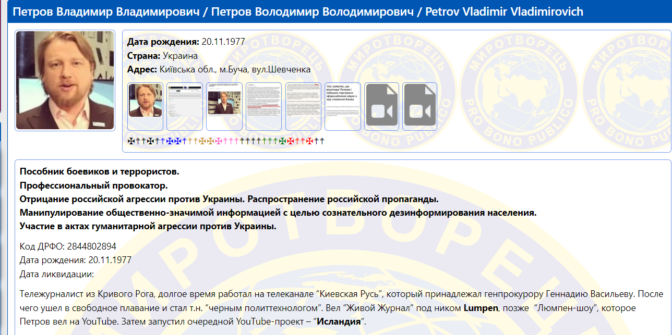This screenshot has height=335, width=672.
Task: Open the second gray video file icon
Action: [x=419, y=104]
